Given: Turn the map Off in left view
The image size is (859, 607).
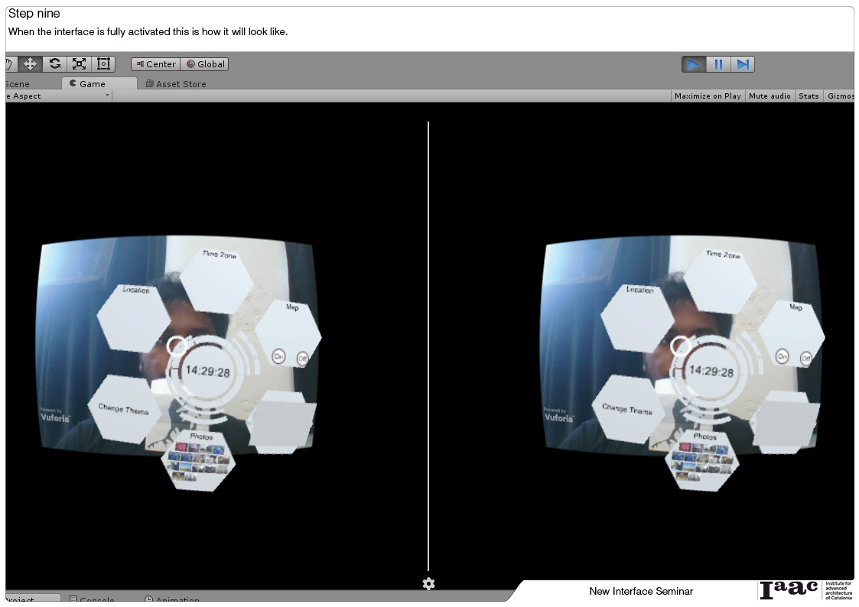Looking at the screenshot, I should coord(301,358).
